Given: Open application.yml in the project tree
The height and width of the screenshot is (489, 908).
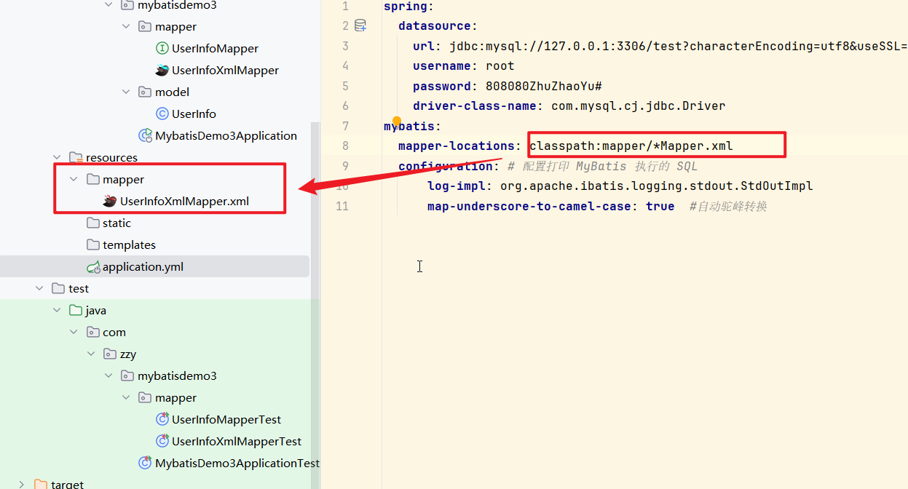Looking at the screenshot, I should 143,267.
